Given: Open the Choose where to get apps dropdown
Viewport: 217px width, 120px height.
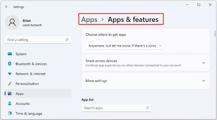Looking at the screenshot, I should 125,46.
